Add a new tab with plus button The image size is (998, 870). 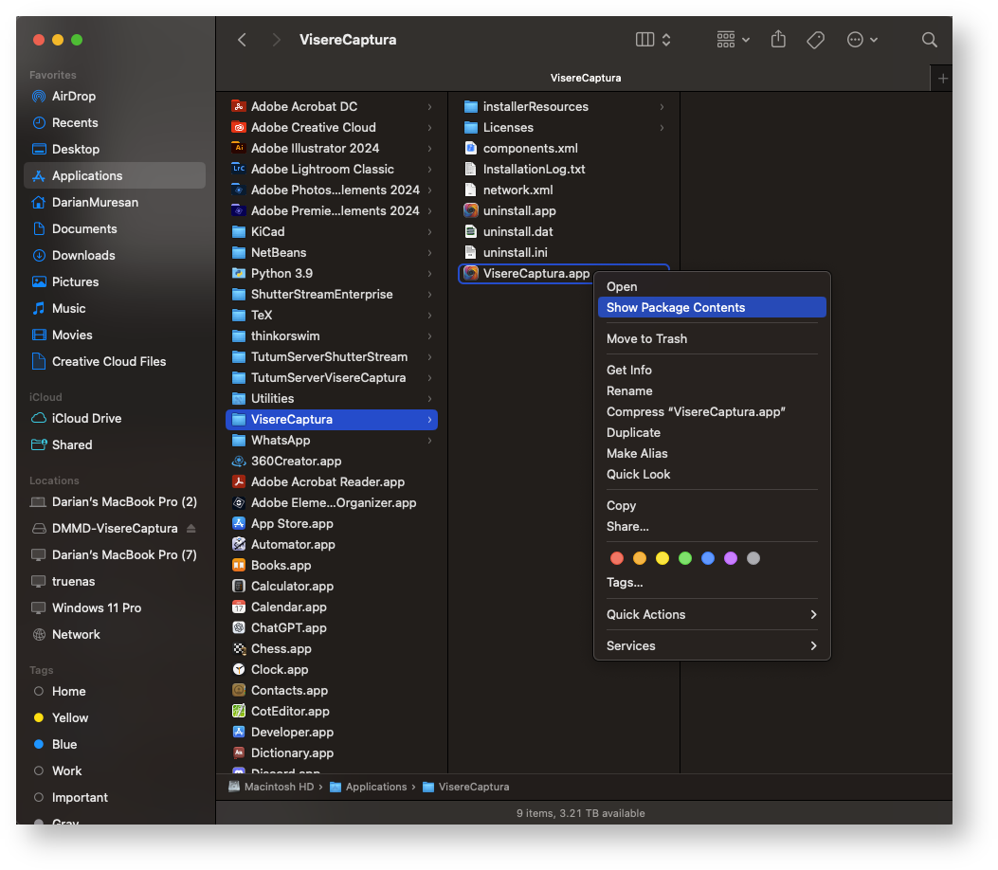click(x=942, y=79)
